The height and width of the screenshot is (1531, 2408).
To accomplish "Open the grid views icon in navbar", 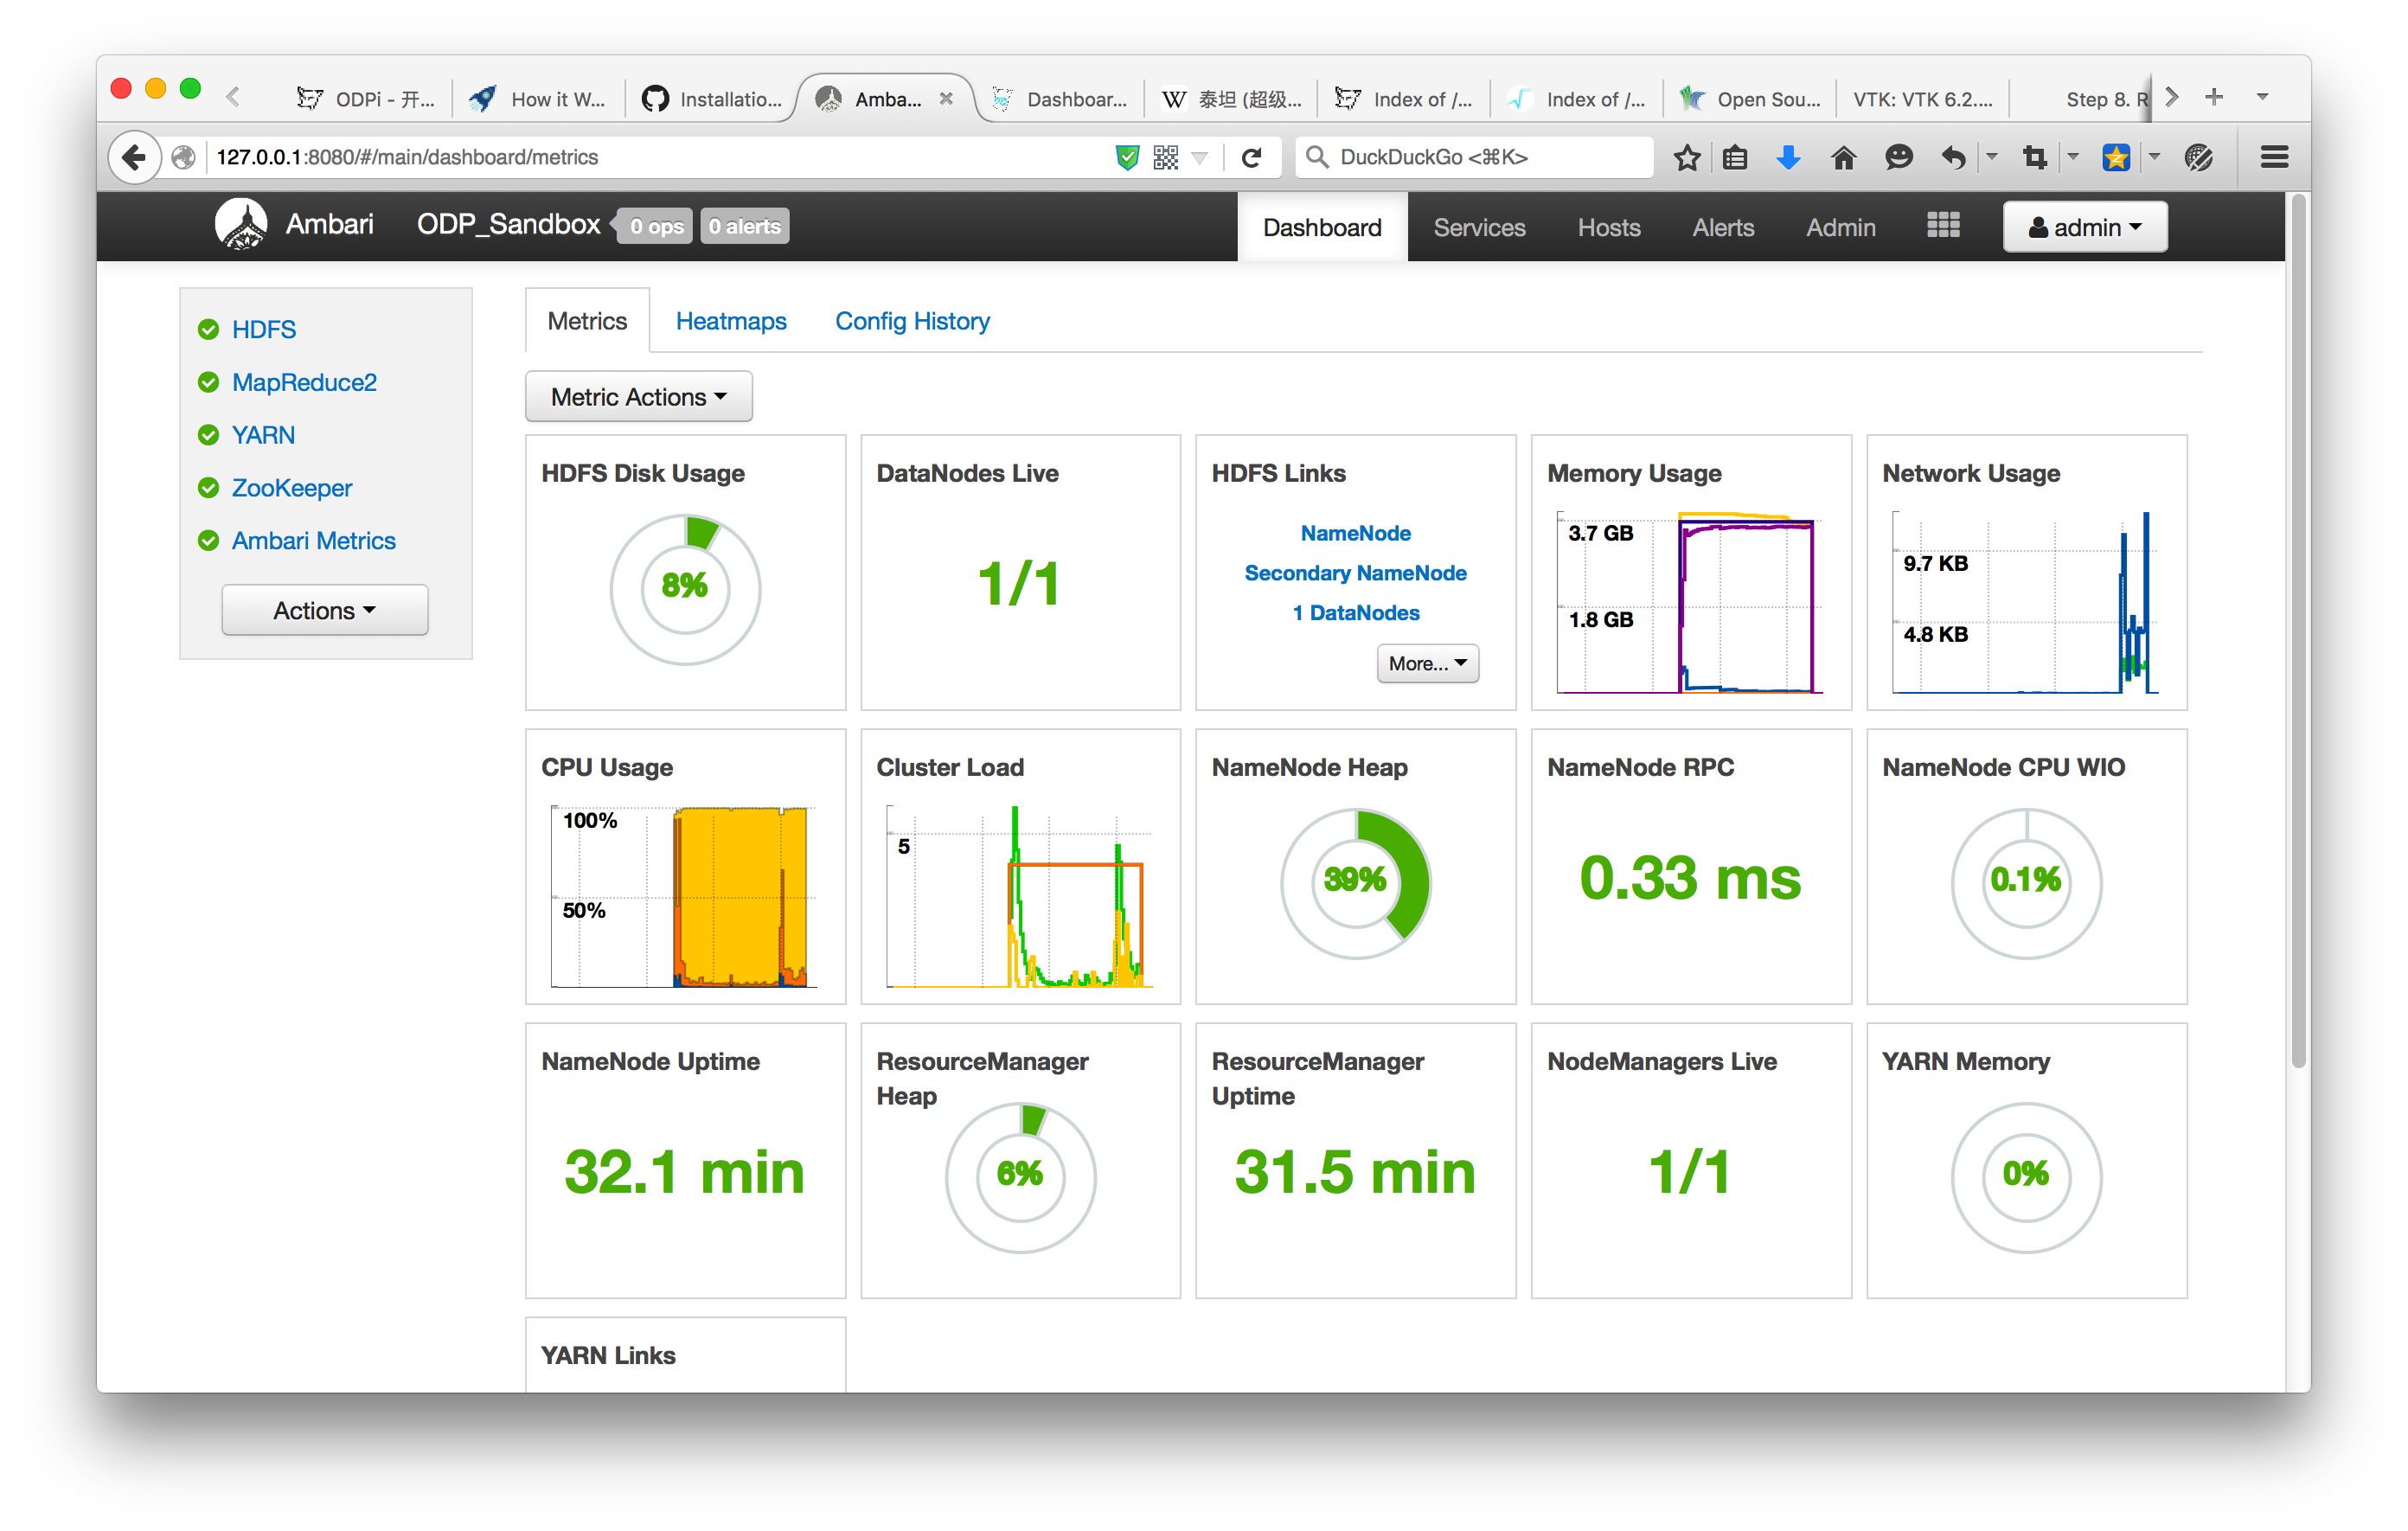I will pyautogui.click(x=1942, y=226).
